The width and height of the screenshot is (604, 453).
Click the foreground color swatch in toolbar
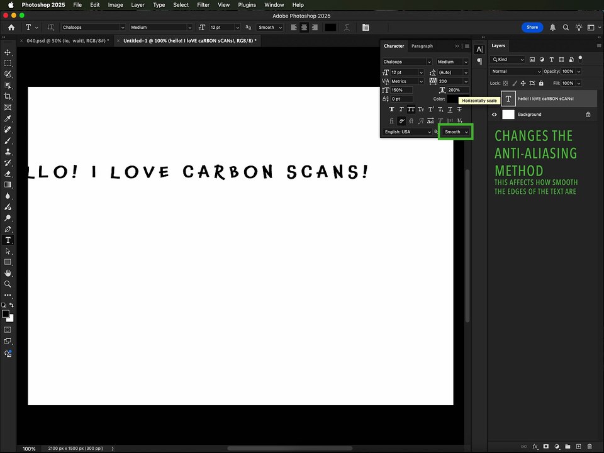pos(6,314)
